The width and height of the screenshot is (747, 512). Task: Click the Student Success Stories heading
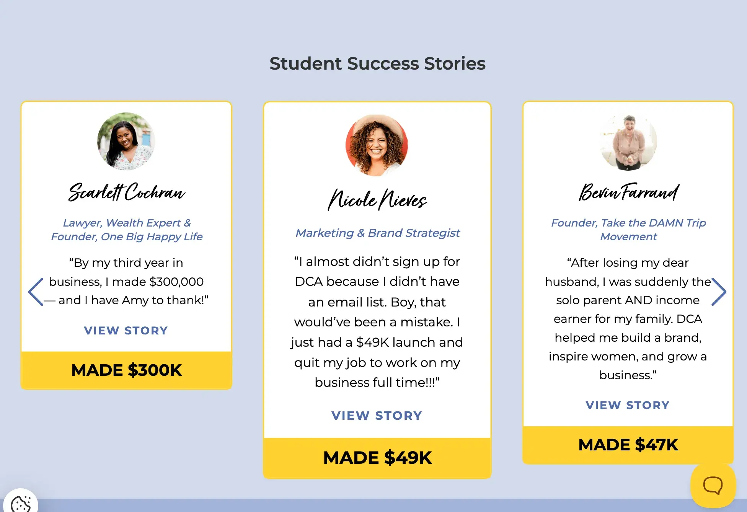point(377,64)
